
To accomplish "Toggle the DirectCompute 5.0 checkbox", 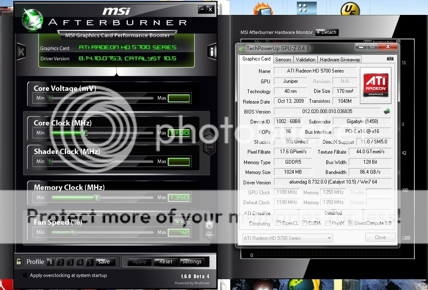I will (x=350, y=223).
